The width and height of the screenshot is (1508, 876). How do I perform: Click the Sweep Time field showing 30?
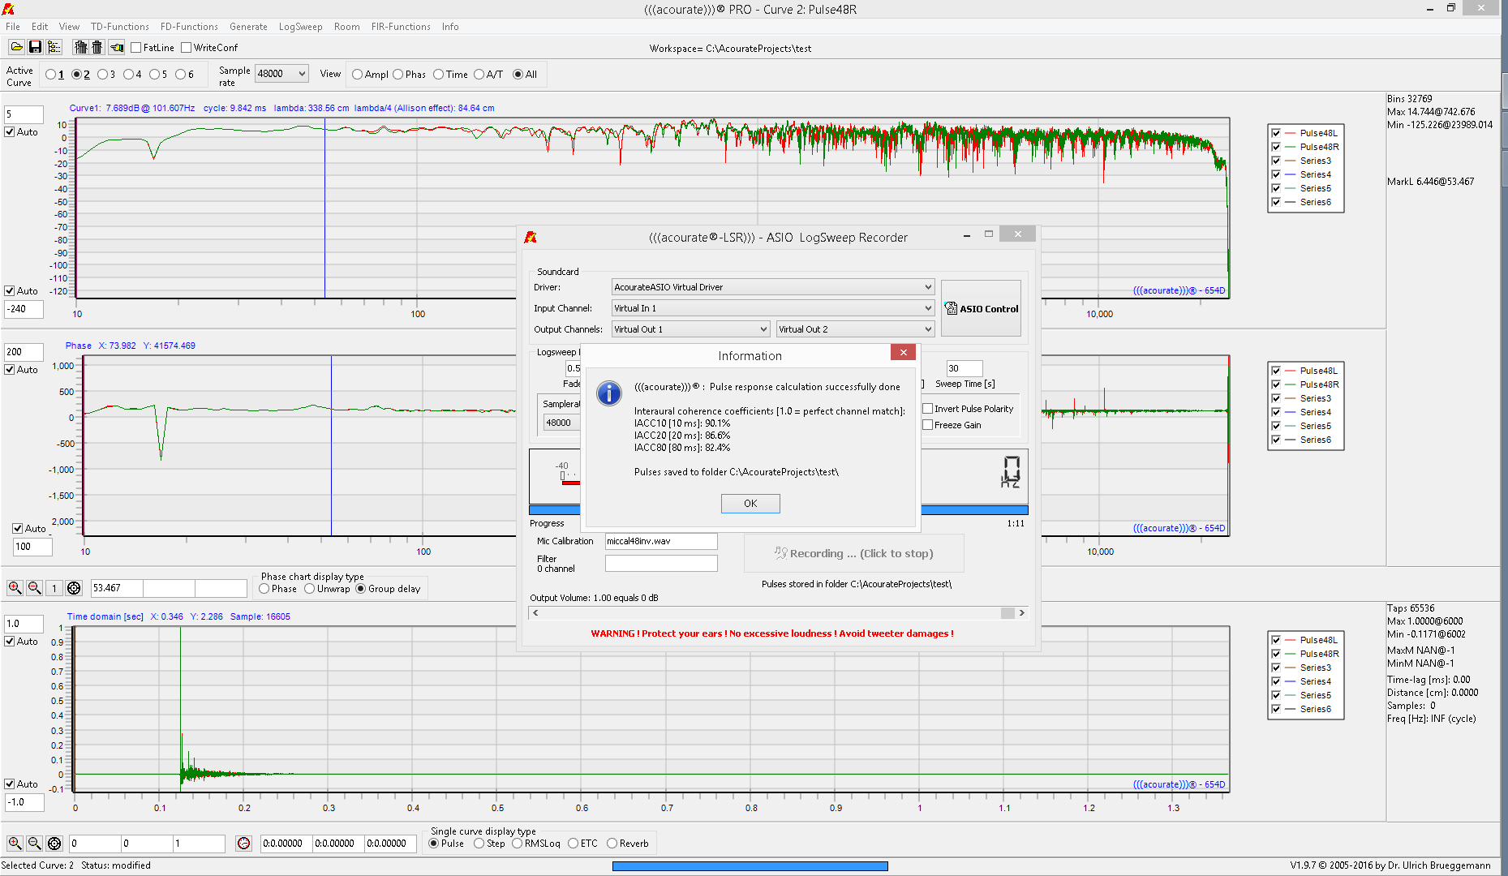pyautogui.click(x=965, y=368)
